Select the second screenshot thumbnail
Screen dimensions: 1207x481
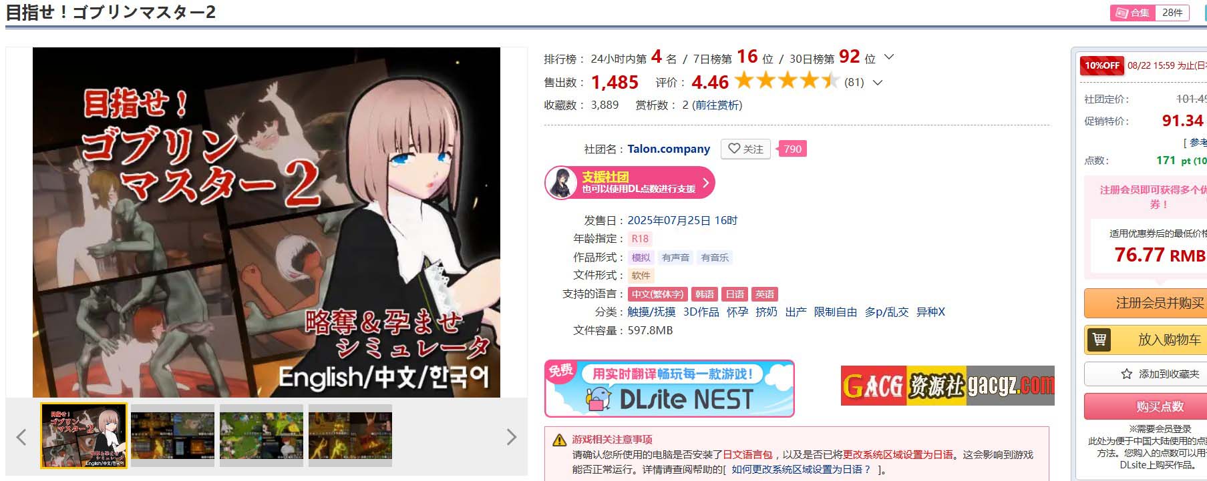(172, 436)
